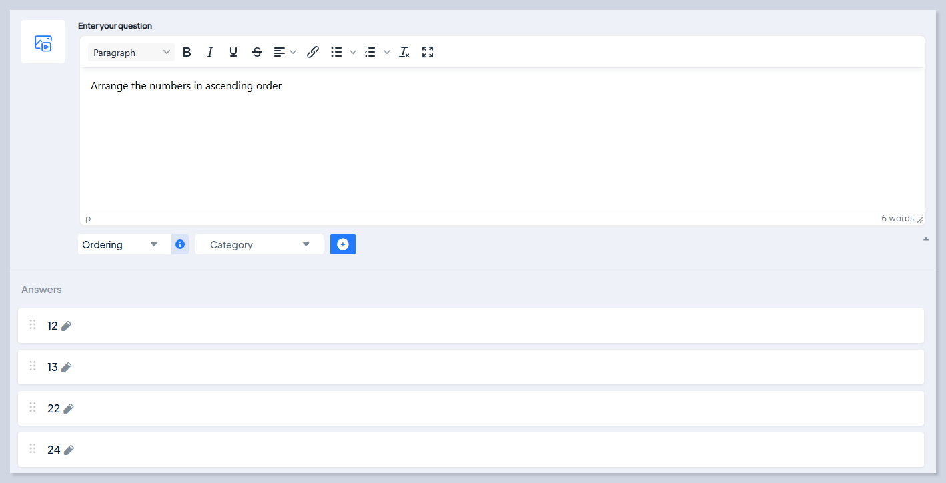Apply strikethrough formatting

coord(257,52)
